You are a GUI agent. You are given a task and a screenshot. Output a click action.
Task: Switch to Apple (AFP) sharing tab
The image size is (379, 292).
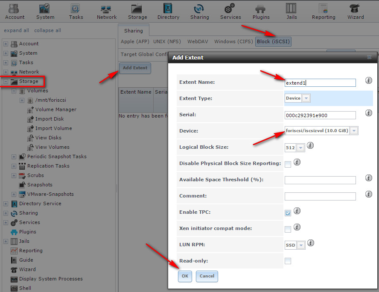pyautogui.click(x=135, y=41)
